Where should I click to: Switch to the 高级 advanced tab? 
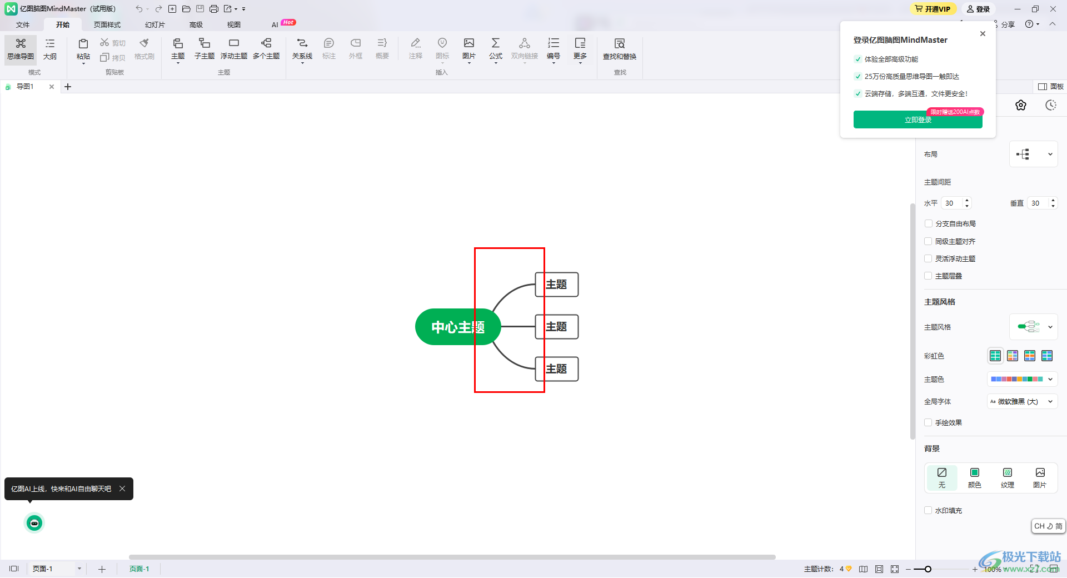click(196, 25)
